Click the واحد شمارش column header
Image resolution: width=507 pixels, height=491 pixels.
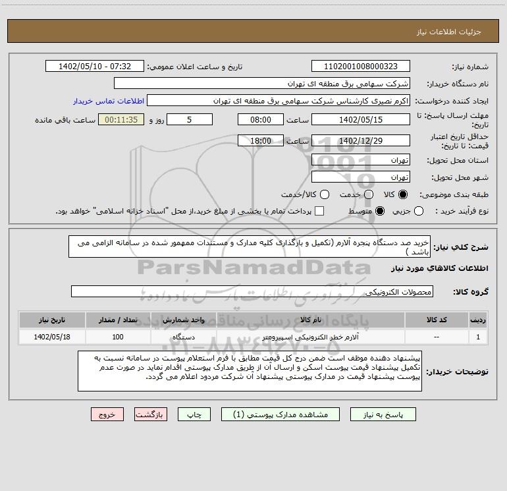(183, 320)
